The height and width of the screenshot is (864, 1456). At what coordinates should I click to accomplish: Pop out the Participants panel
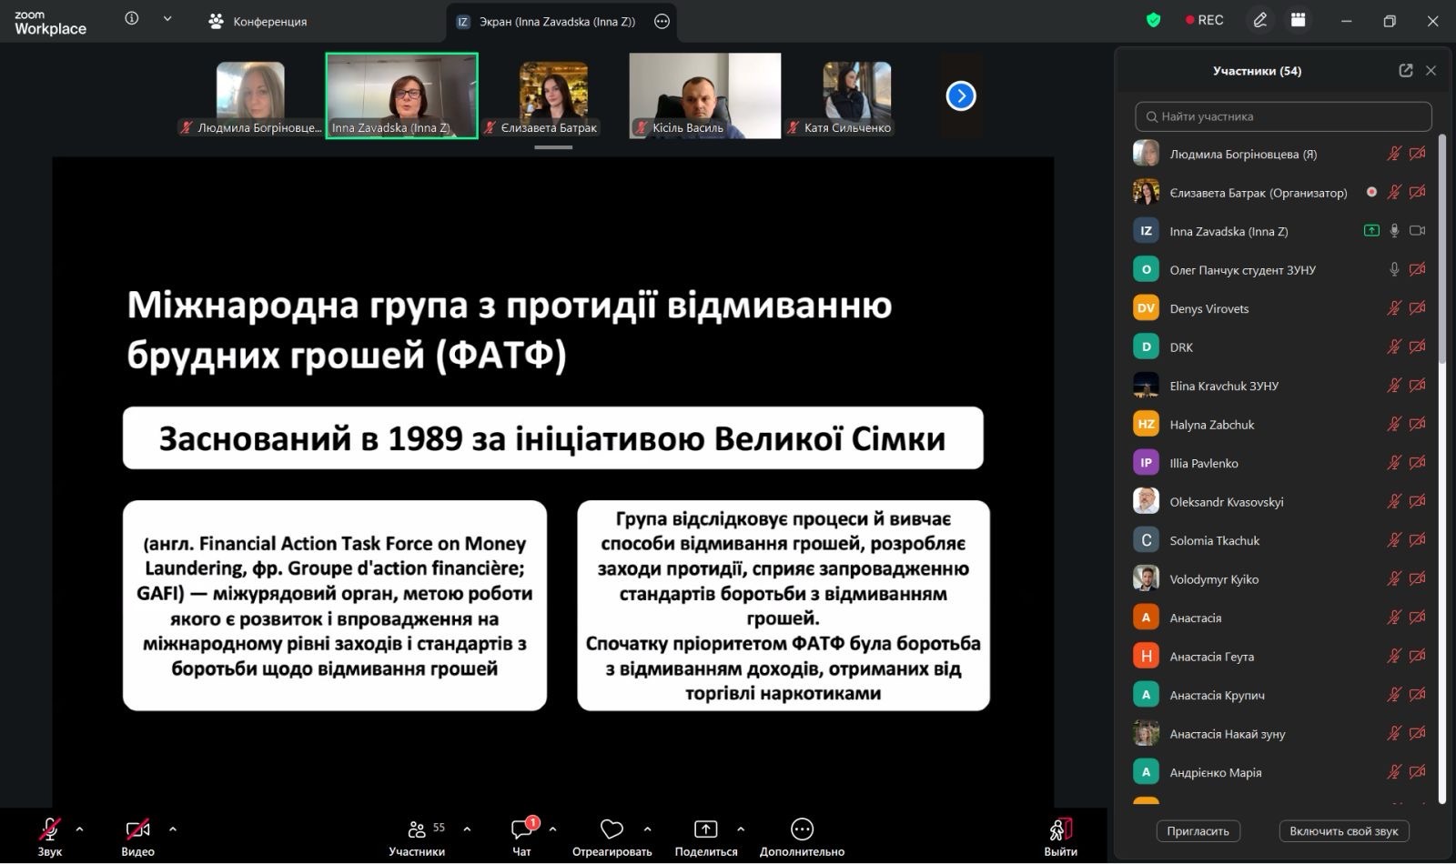coord(1405,71)
